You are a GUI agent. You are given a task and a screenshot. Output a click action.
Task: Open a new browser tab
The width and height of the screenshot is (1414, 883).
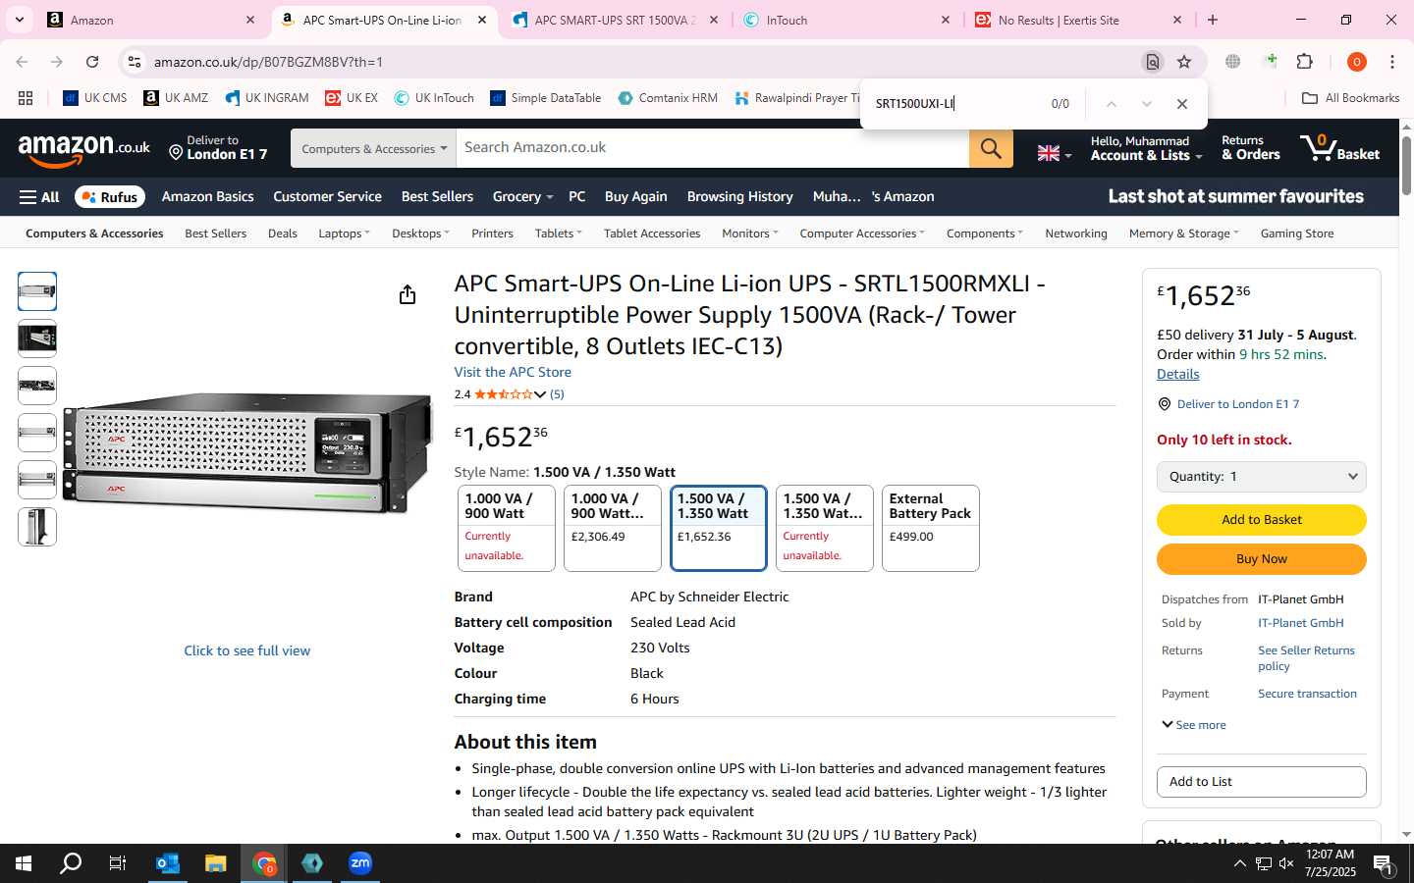click(1213, 20)
